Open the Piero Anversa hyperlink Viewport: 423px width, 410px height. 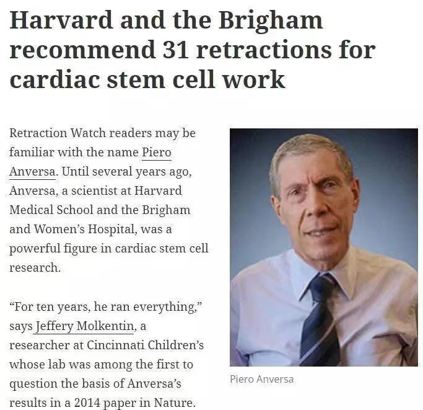coord(156,153)
